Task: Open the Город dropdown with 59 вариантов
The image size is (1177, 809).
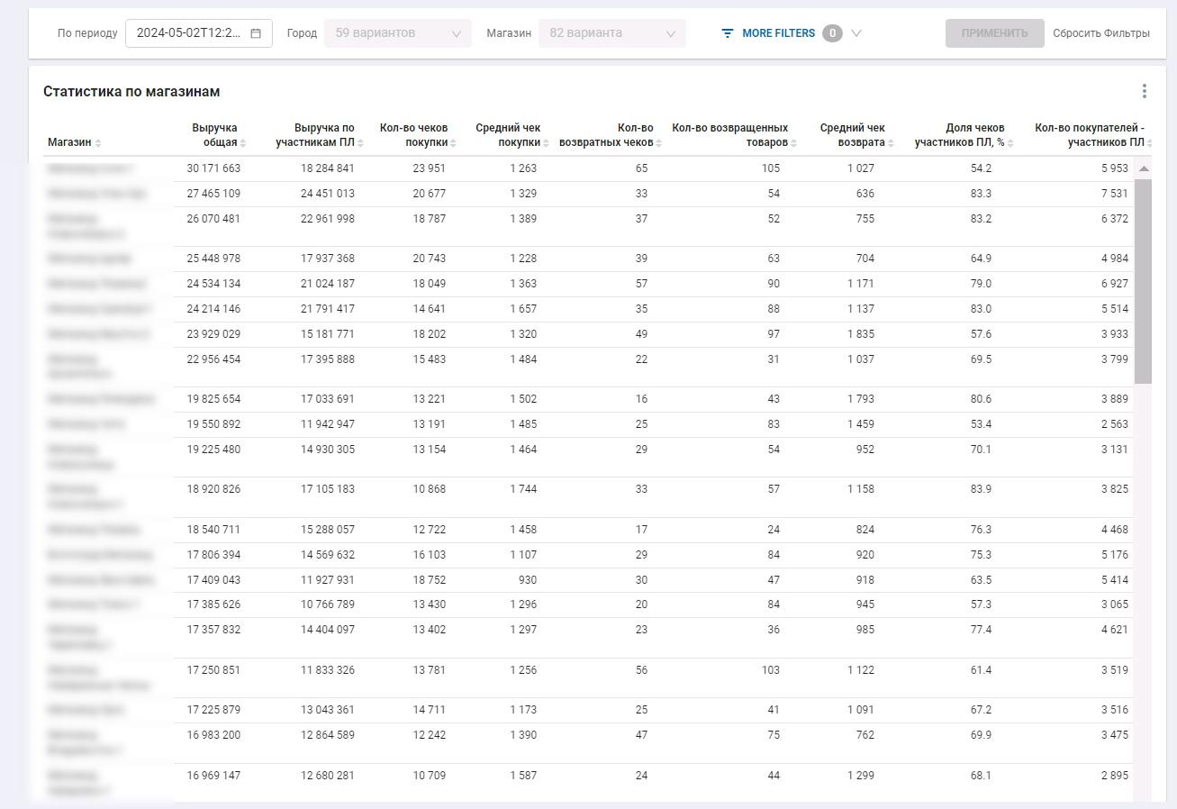Action: click(398, 33)
